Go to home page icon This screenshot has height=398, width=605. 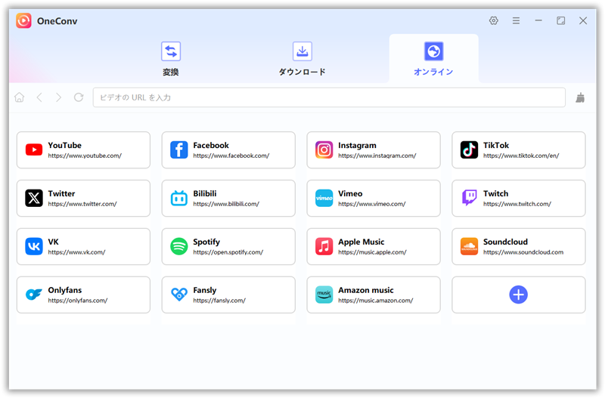pyautogui.click(x=20, y=97)
